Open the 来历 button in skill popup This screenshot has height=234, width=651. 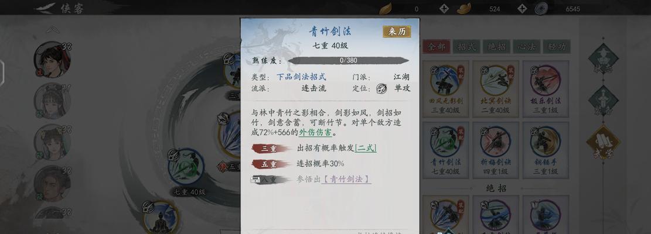pyautogui.click(x=397, y=32)
